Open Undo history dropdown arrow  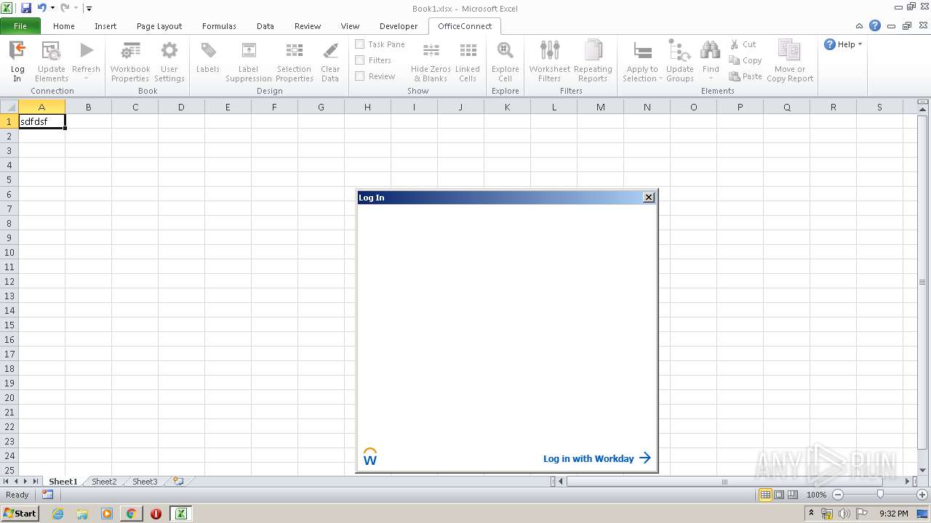pos(52,8)
